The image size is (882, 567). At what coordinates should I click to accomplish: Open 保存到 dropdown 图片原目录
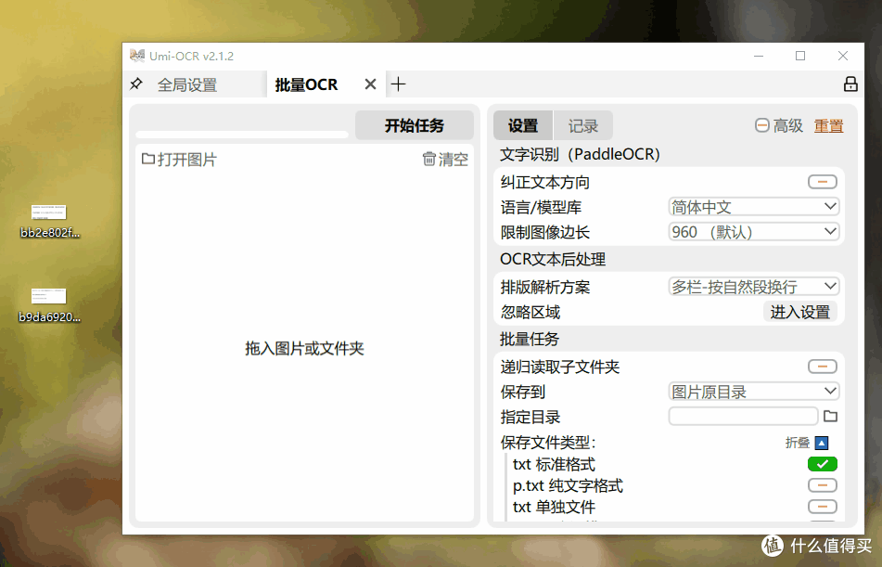(x=754, y=392)
